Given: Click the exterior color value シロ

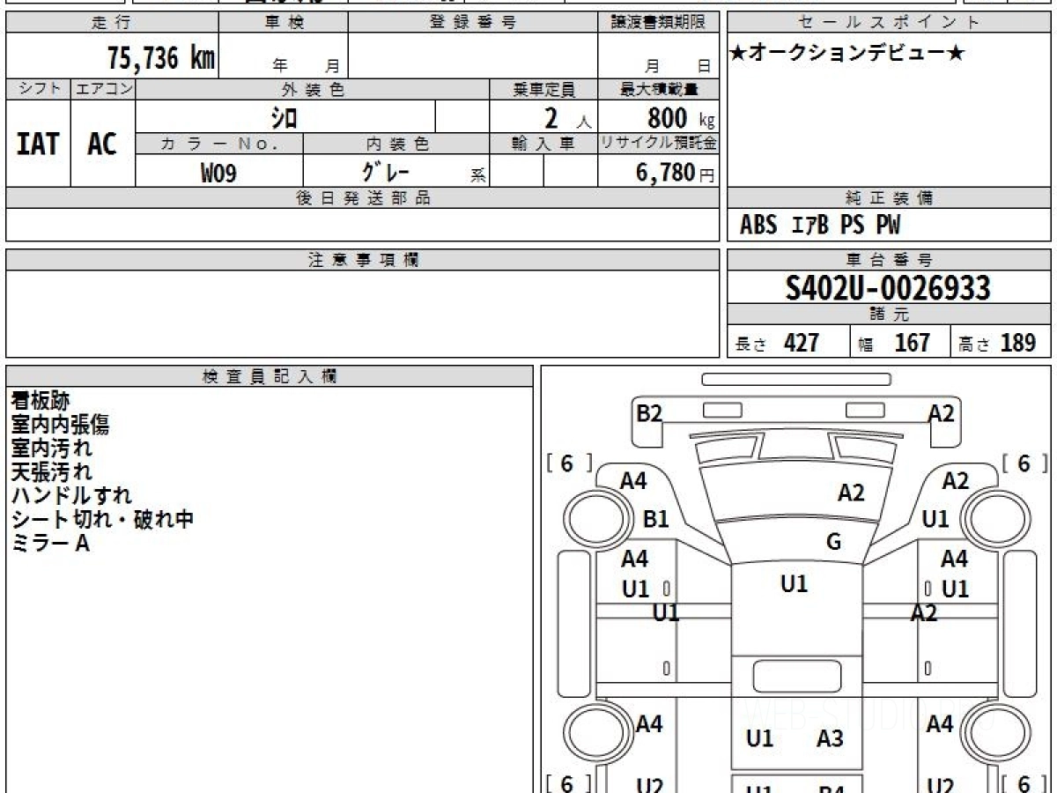Looking at the screenshot, I should [283, 116].
